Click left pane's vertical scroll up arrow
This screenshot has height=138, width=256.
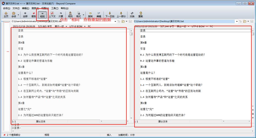(131, 31)
